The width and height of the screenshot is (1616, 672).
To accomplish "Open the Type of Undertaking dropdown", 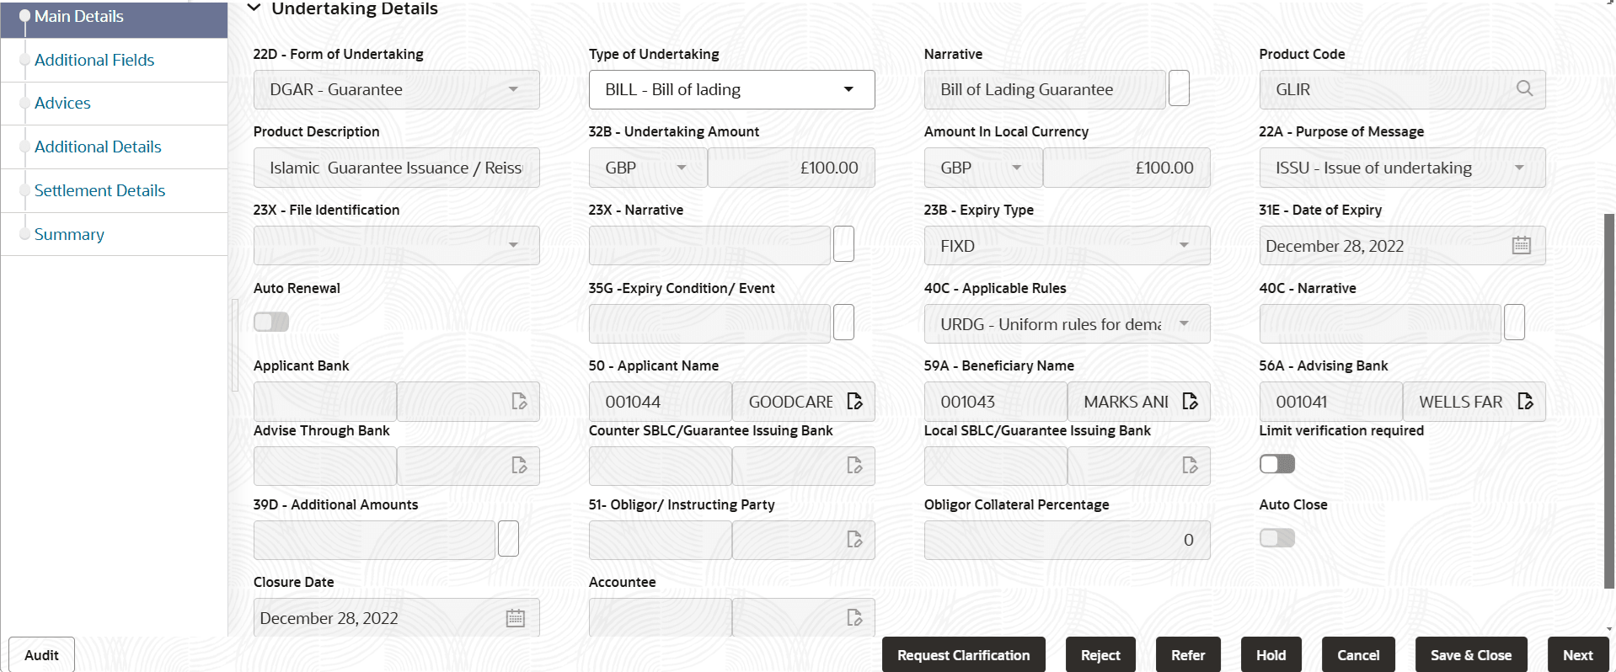I will pyautogui.click(x=731, y=89).
